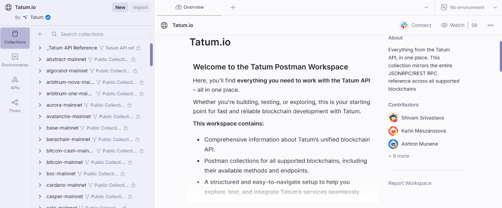
Task: Open the Tatum publisher link
Action: (x=37, y=17)
